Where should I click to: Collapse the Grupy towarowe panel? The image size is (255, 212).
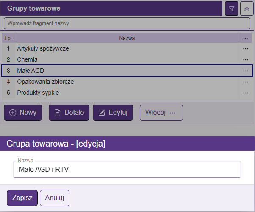247,8
